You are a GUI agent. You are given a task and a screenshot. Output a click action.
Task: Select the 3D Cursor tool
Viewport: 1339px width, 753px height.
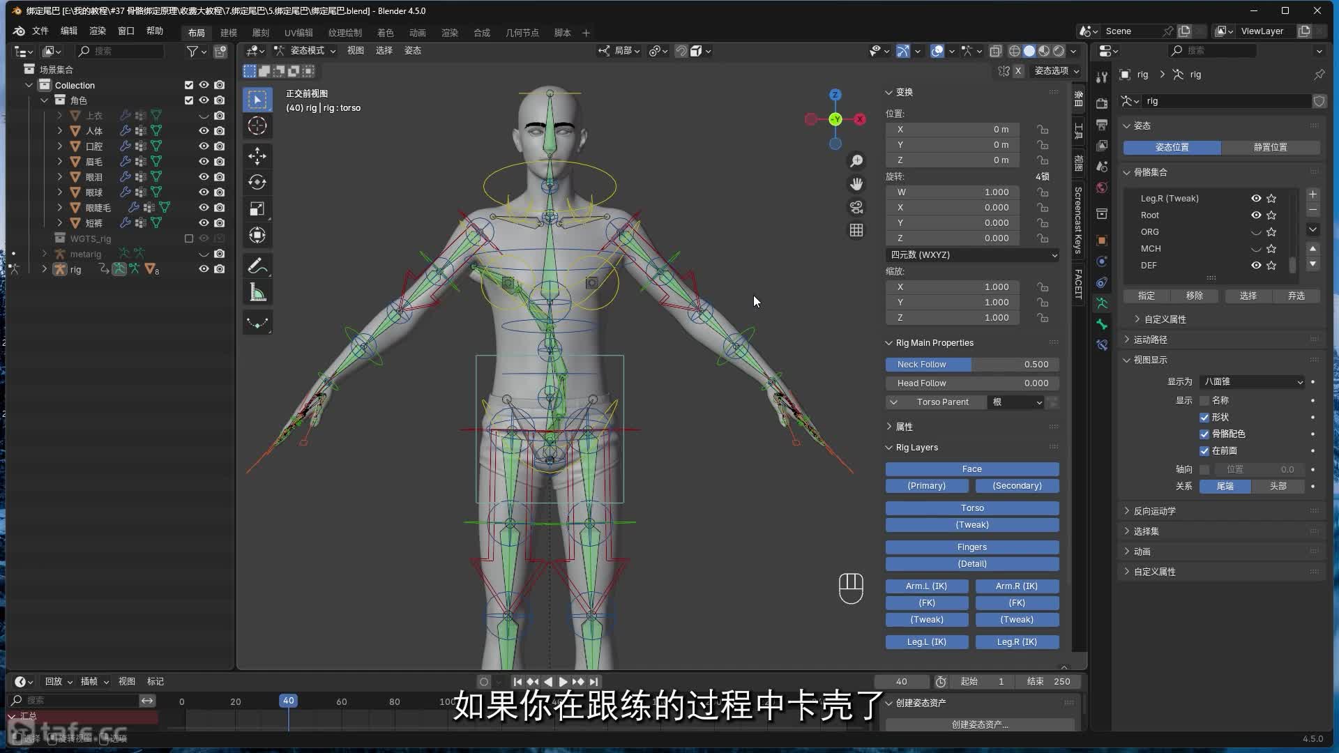[257, 126]
